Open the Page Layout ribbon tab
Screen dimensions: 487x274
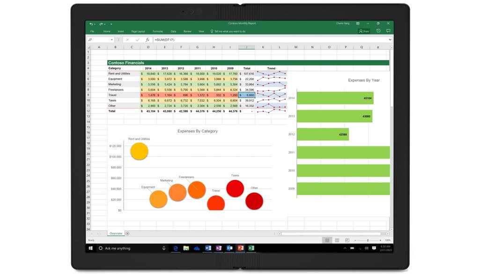click(138, 31)
